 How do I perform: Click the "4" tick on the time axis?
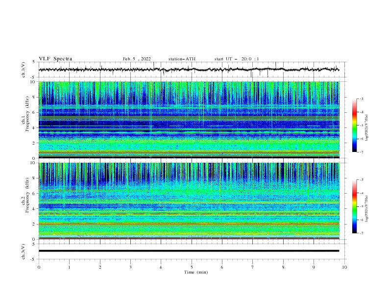161,267
